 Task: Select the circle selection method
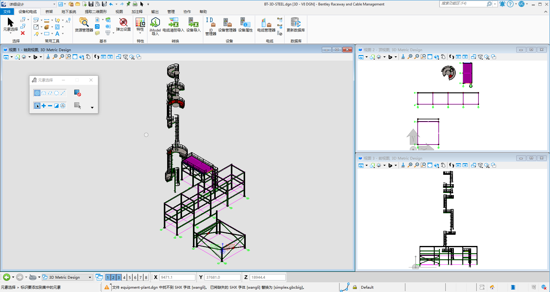56,93
